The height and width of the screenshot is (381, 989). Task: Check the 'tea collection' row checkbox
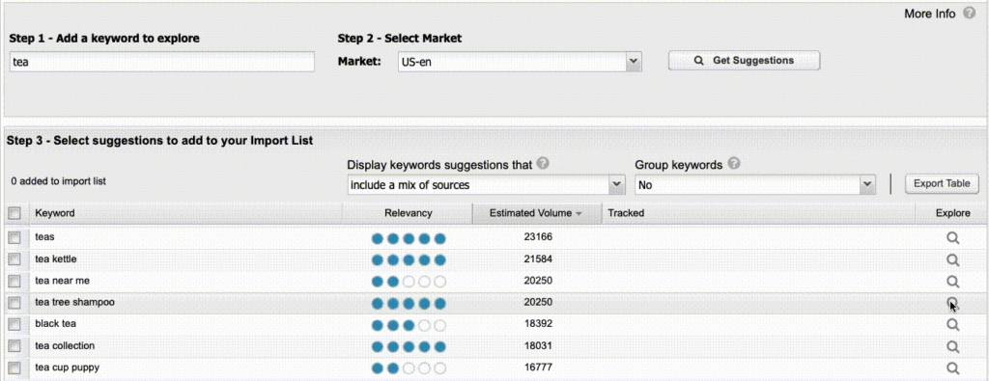14,346
